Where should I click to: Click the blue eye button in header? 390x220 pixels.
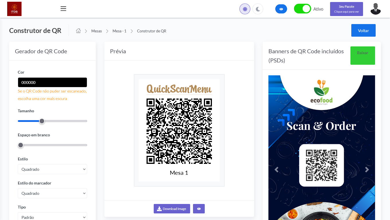click(281, 9)
